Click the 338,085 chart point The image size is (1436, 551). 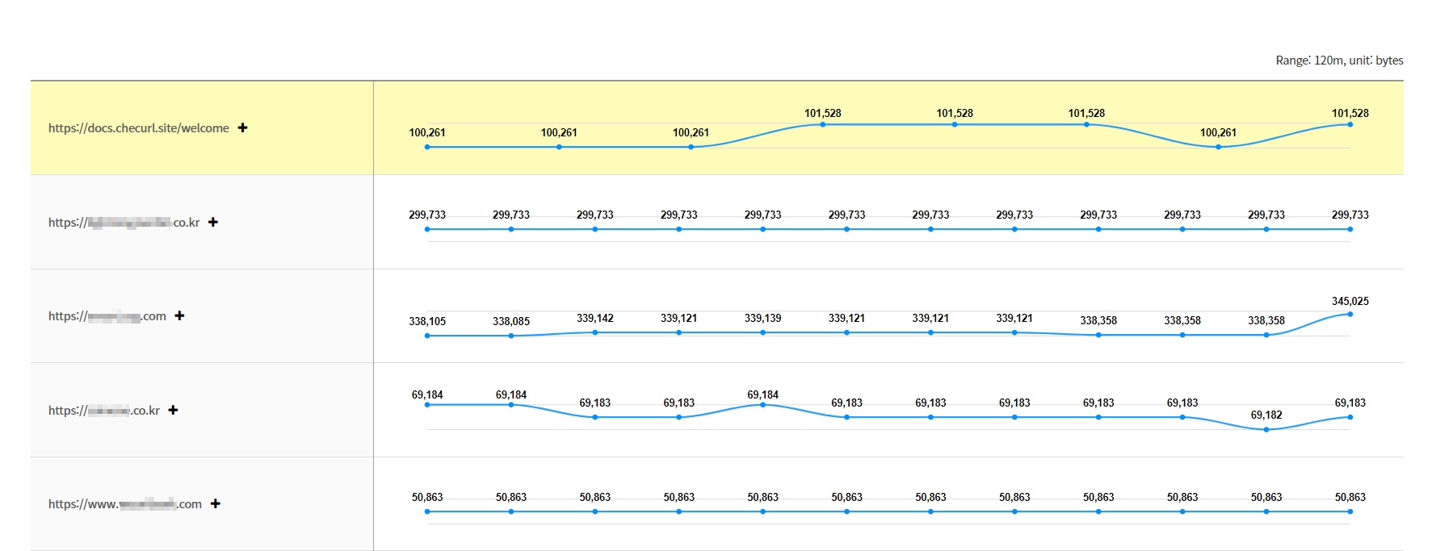tap(511, 336)
